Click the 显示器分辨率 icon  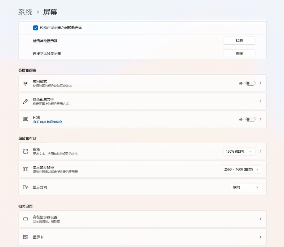click(x=26, y=169)
